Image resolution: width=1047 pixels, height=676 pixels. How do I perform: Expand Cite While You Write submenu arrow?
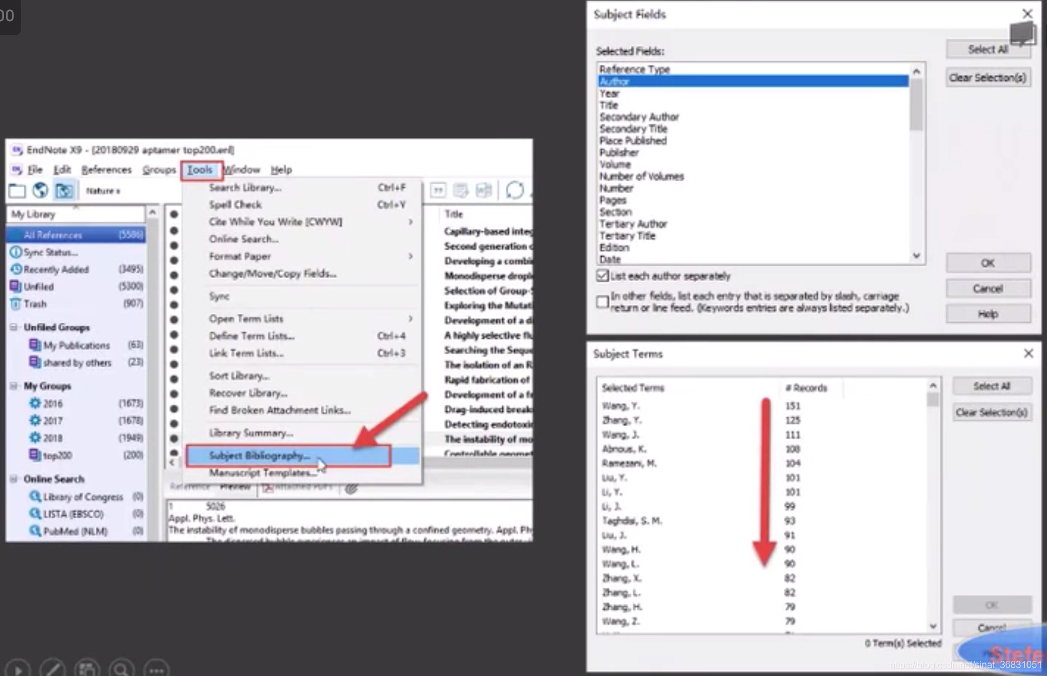(410, 222)
